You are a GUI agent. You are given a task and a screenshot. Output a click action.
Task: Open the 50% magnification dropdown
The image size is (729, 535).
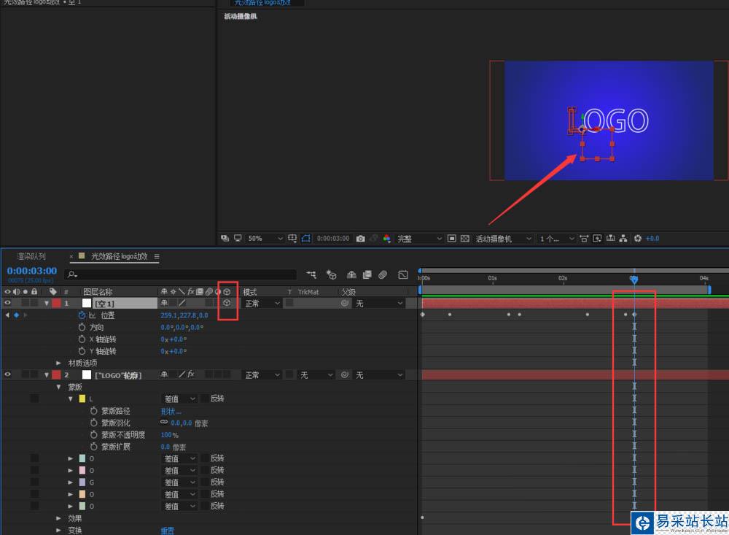265,239
